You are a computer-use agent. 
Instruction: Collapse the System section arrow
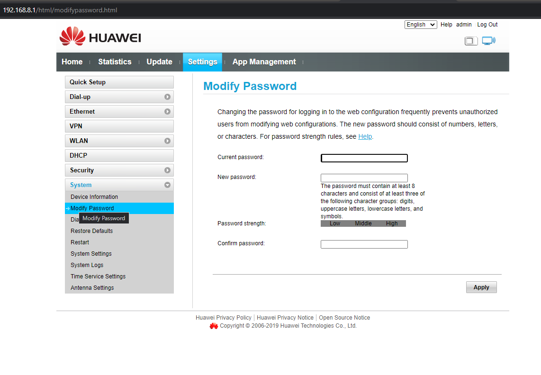point(167,185)
